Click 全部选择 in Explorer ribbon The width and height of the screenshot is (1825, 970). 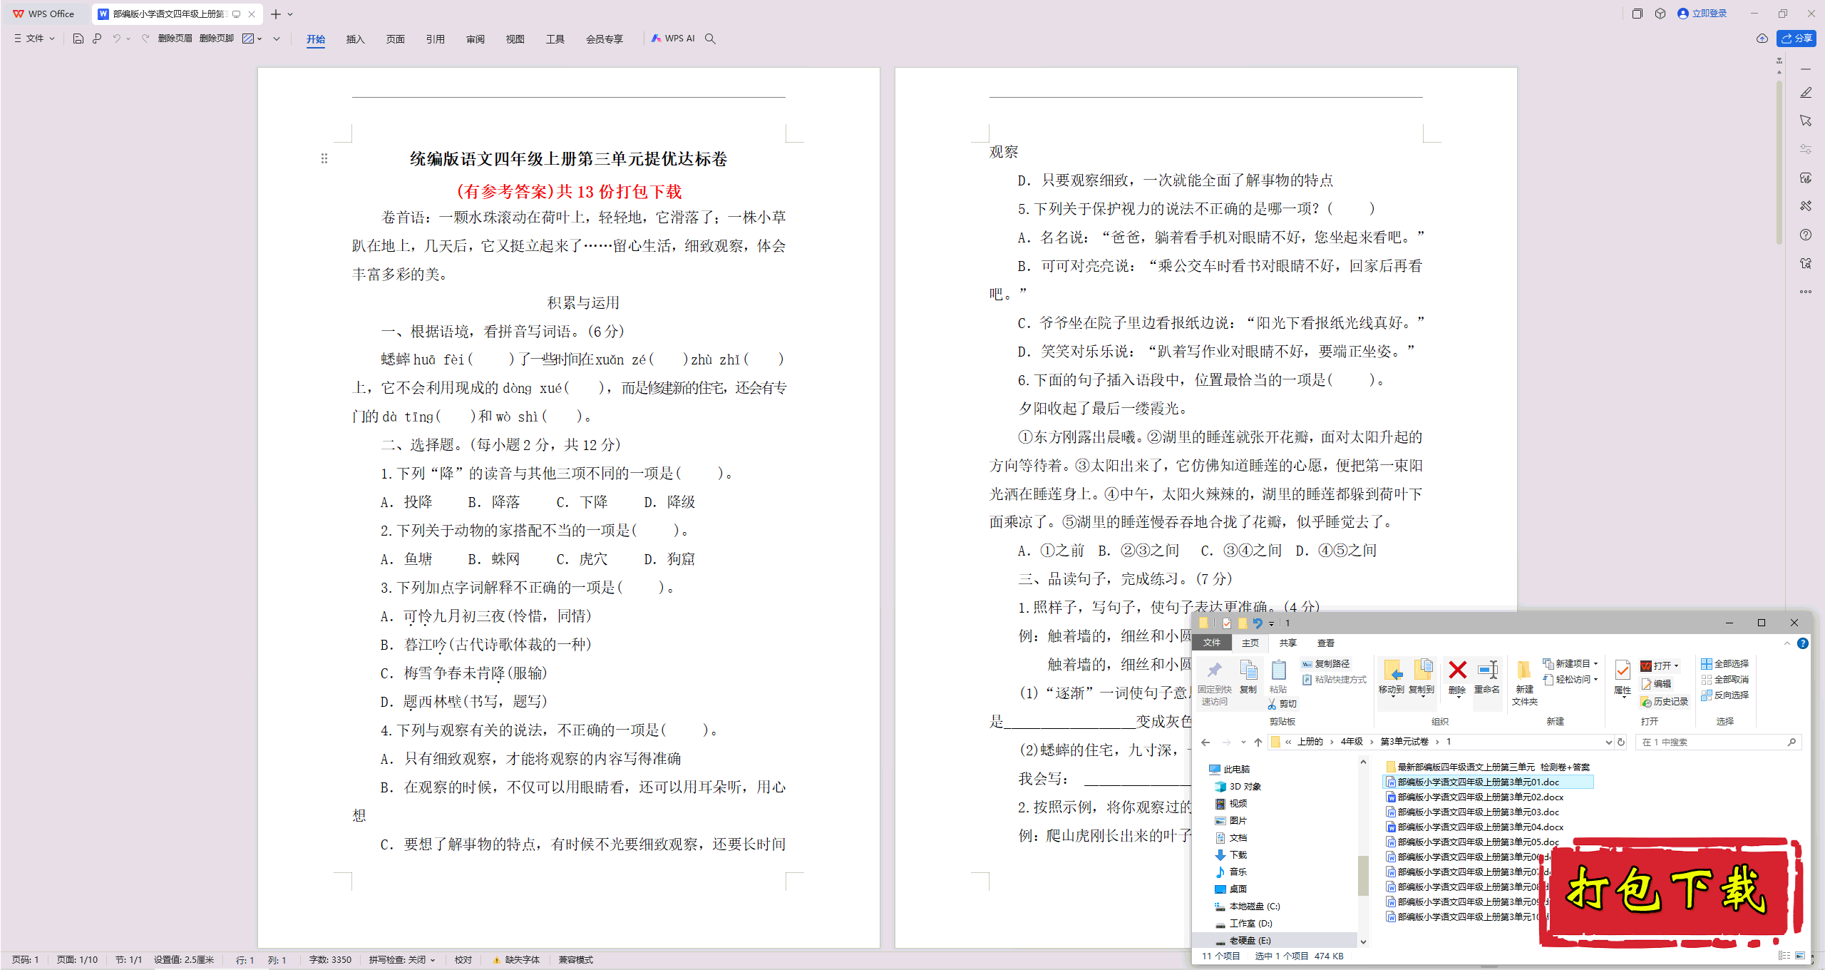(x=1724, y=664)
